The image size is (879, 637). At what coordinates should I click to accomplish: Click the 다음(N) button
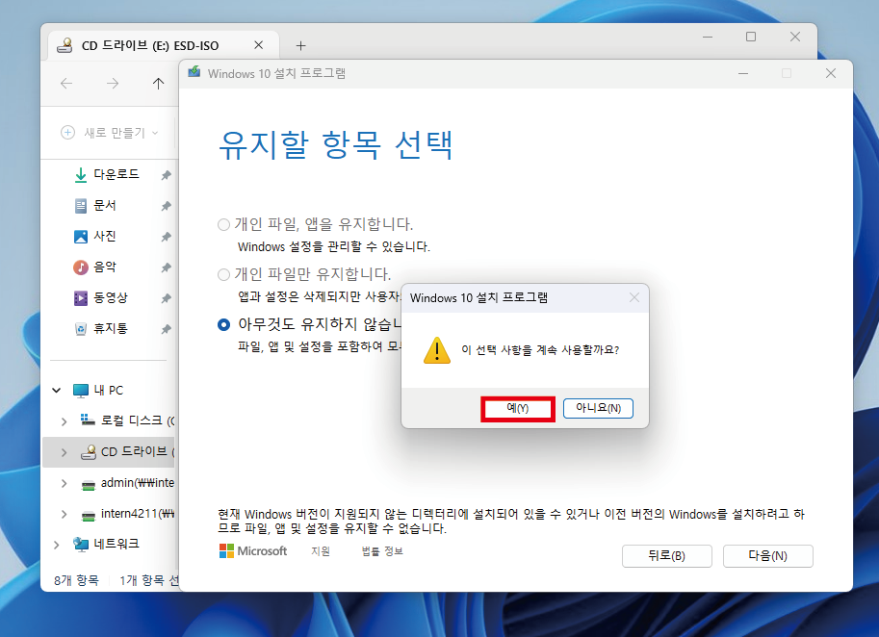(x=767, y=556)
